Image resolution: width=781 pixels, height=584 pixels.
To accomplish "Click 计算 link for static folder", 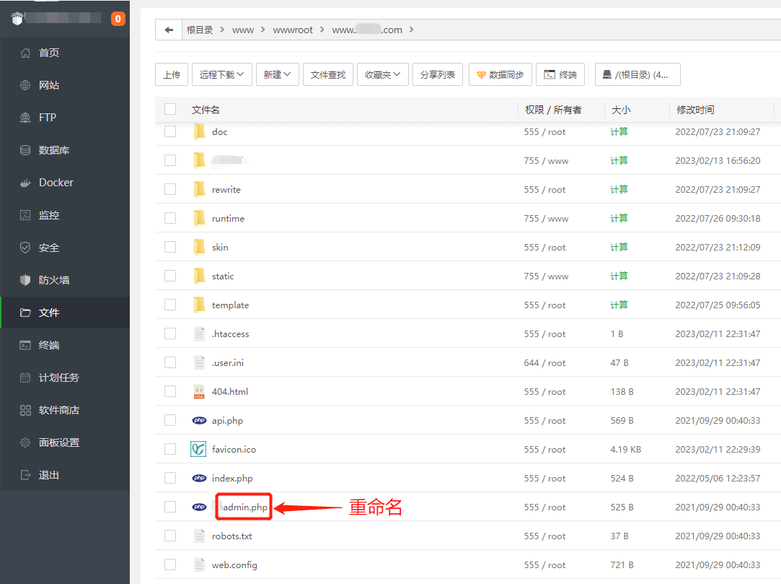I will [x=619, y=276].
